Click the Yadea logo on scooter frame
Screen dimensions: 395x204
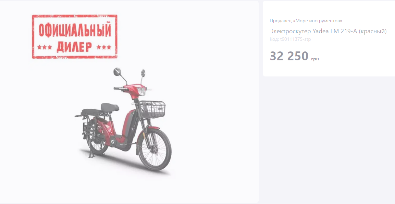(112, 142)
